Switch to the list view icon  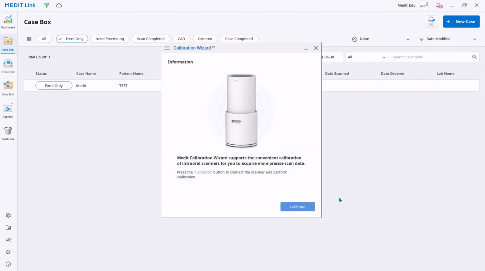pos(29,39)
